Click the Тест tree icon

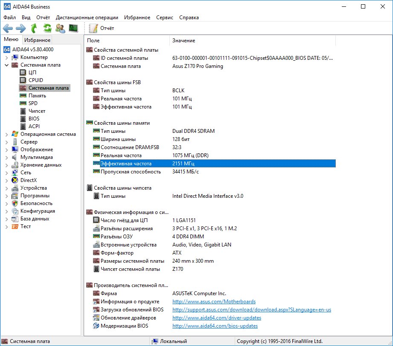coord(15,226)
